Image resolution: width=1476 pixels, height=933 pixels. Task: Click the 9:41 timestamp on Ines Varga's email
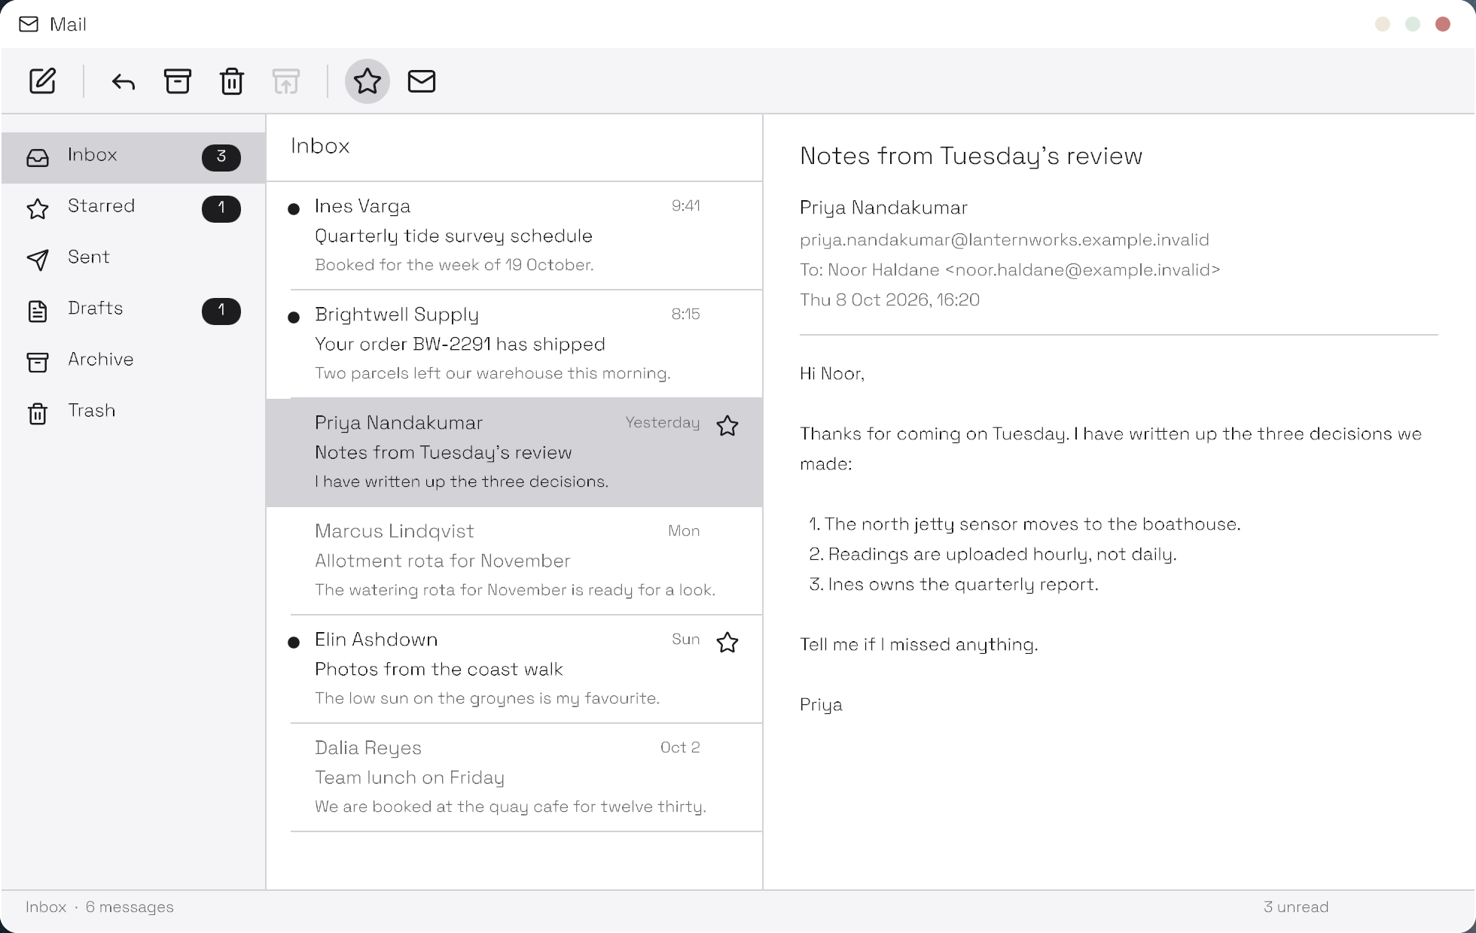pyautogui.click(x=686, y=206)
